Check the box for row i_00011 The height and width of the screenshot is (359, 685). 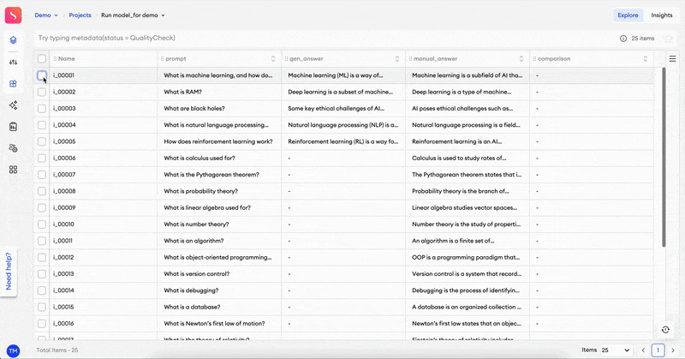coord(41,241)
